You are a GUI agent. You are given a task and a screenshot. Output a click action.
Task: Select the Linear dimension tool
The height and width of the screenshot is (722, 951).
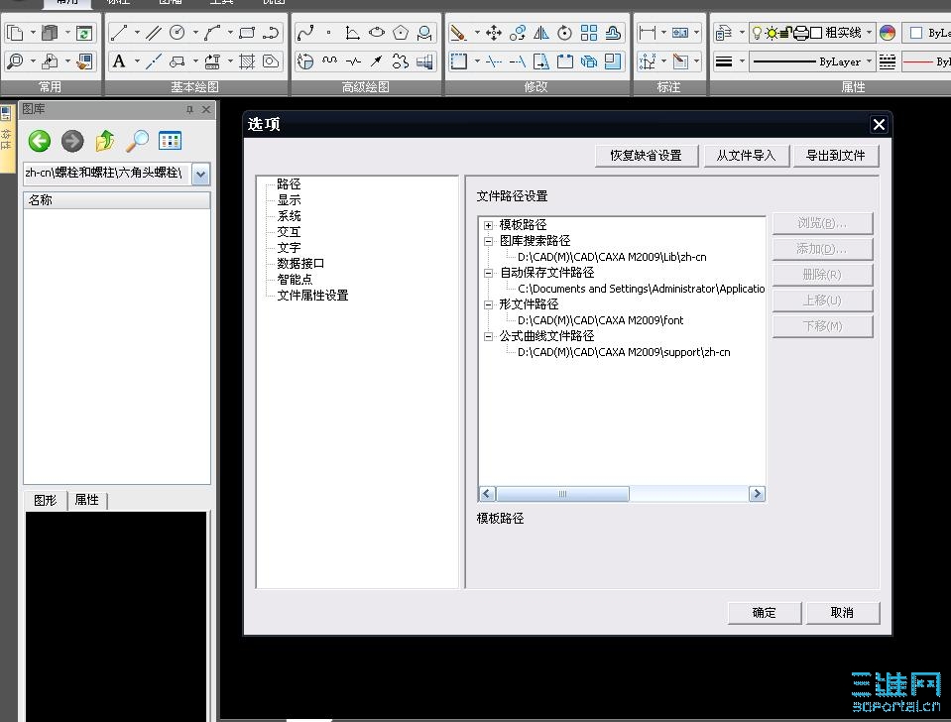click(648, 32)
